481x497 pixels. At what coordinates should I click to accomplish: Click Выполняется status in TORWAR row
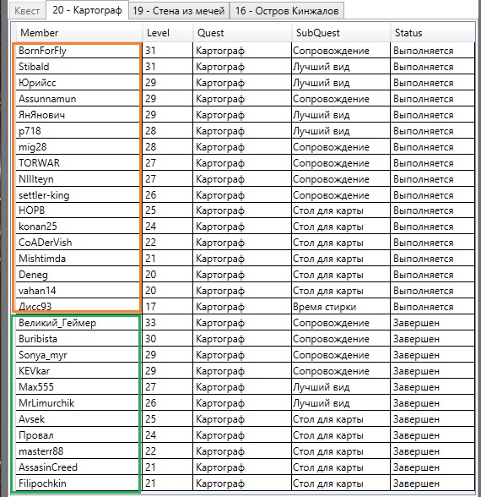(x=433, y=163)
